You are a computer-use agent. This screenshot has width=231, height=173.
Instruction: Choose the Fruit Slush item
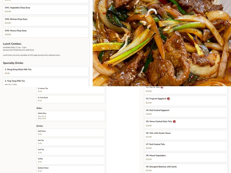[70, 99]
